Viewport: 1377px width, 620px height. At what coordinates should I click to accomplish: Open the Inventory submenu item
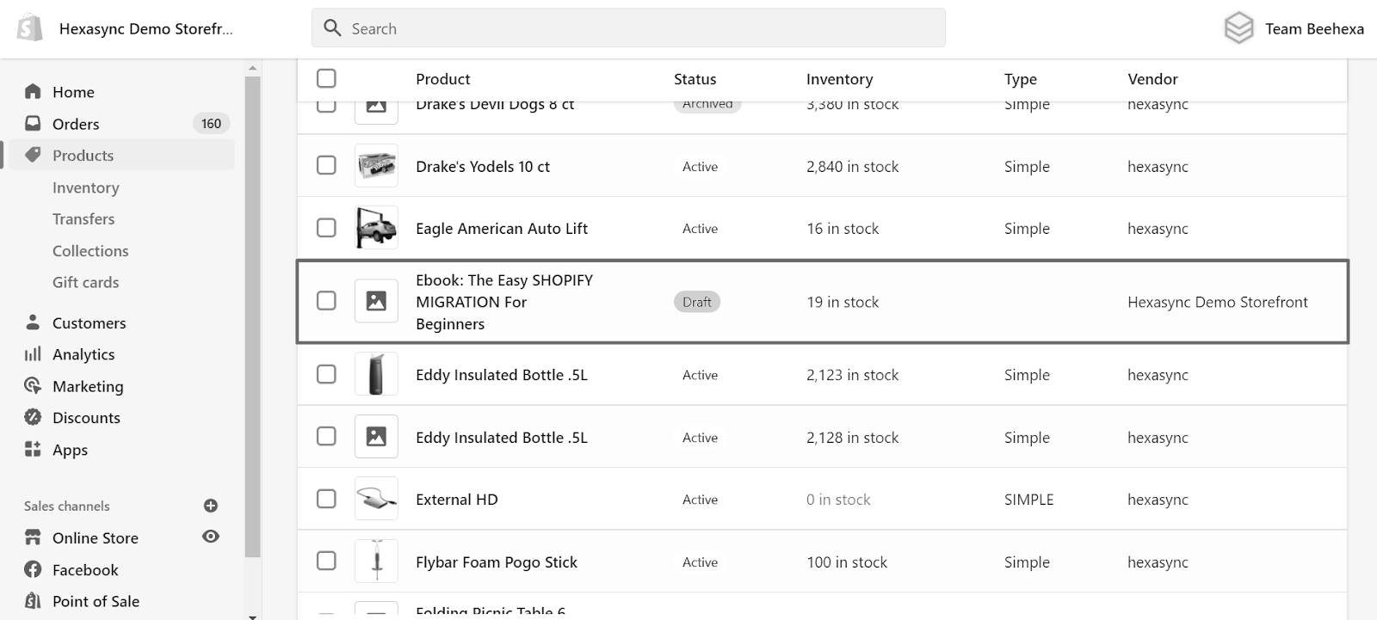[x=86, y=187]
